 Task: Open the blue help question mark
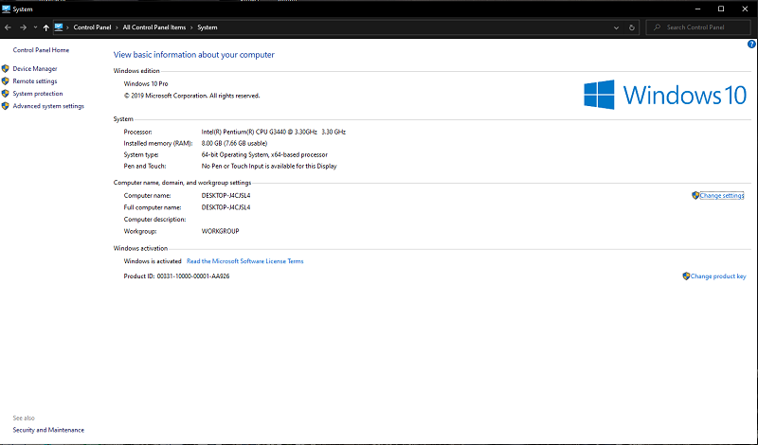click(751, 44)
